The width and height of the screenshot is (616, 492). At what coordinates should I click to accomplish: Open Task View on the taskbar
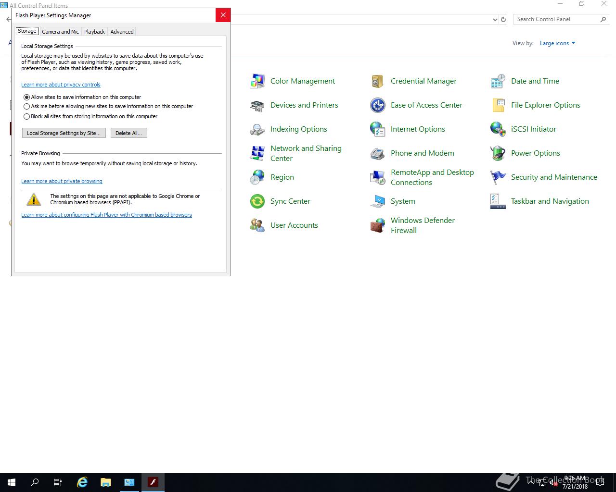58,482
